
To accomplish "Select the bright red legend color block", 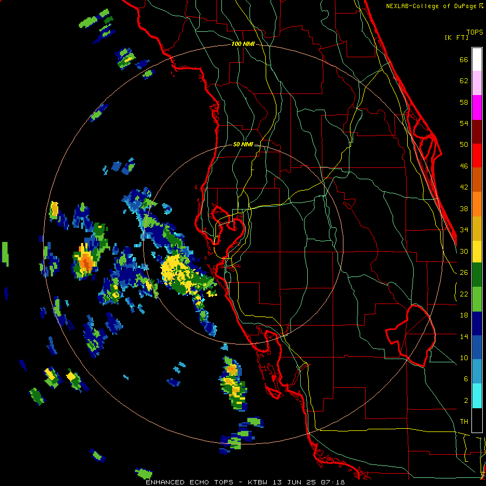I will pyautogui.click(x=477, y=156).
